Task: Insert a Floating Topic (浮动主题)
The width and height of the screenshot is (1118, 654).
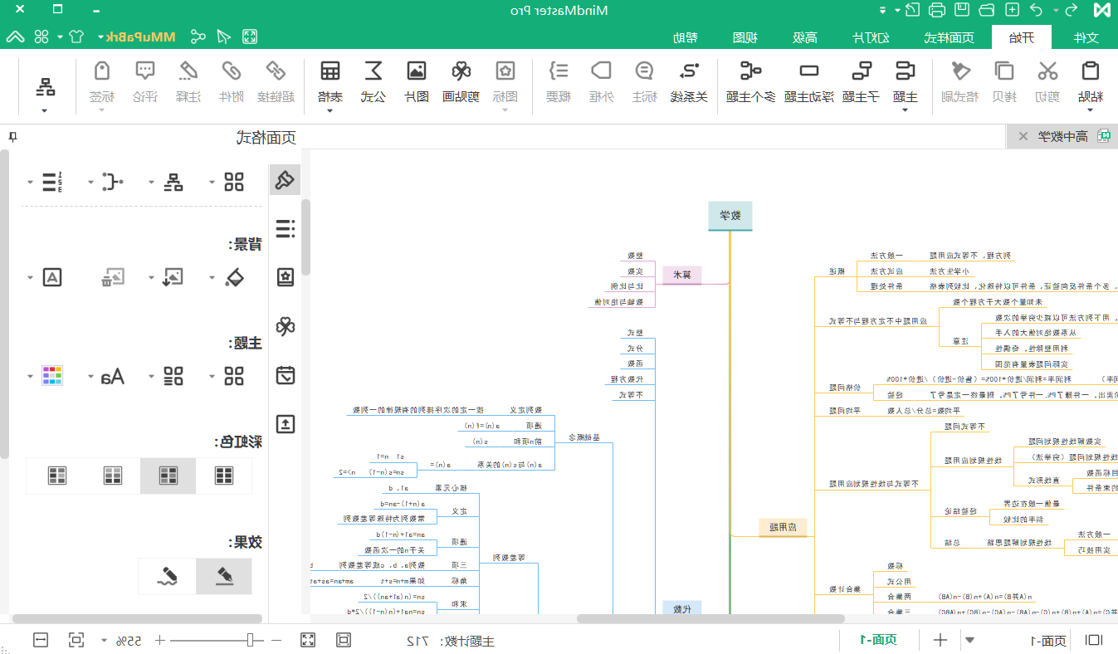Action: tap(809, 81)
